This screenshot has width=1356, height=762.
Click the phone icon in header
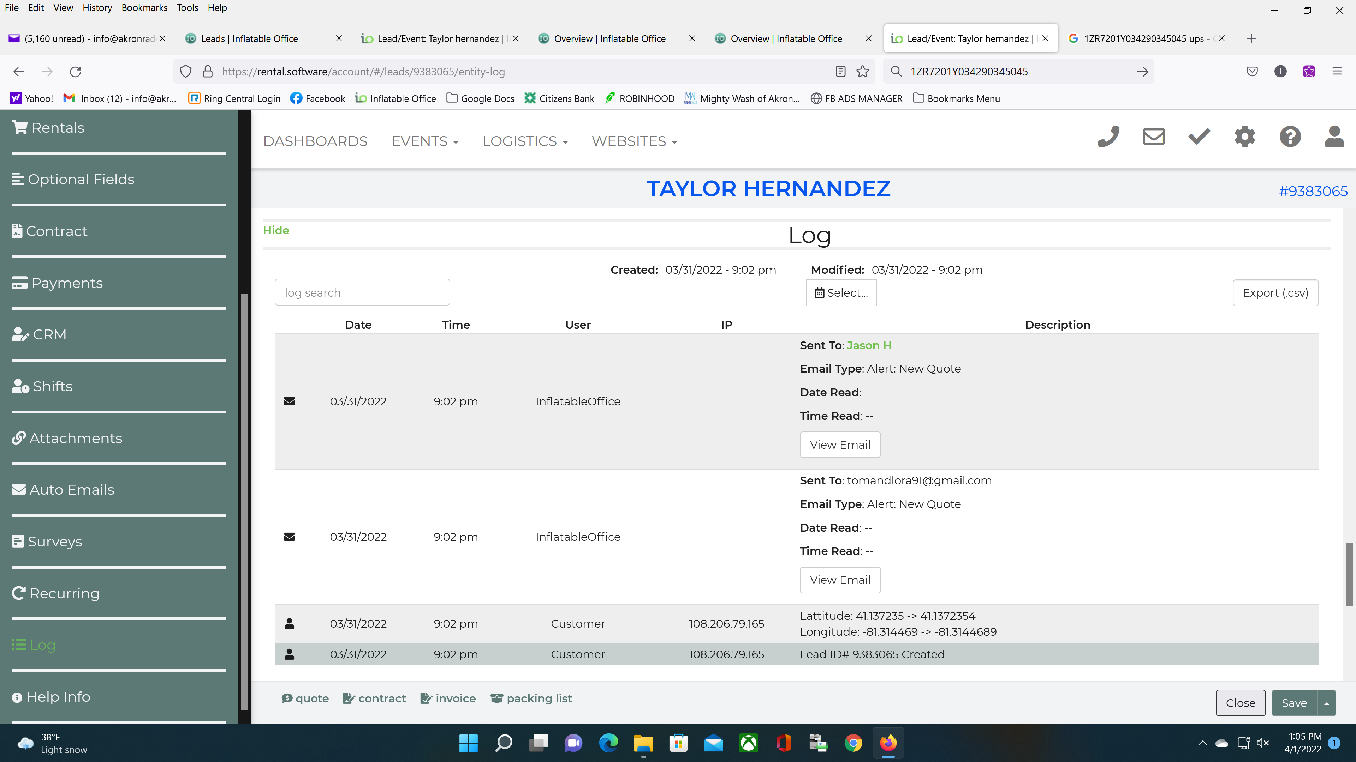[x=1108, y=137]
